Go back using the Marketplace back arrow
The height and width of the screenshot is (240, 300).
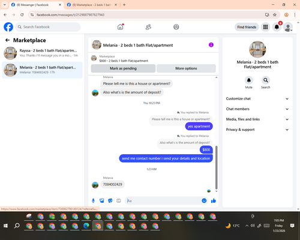pos(7,40)
